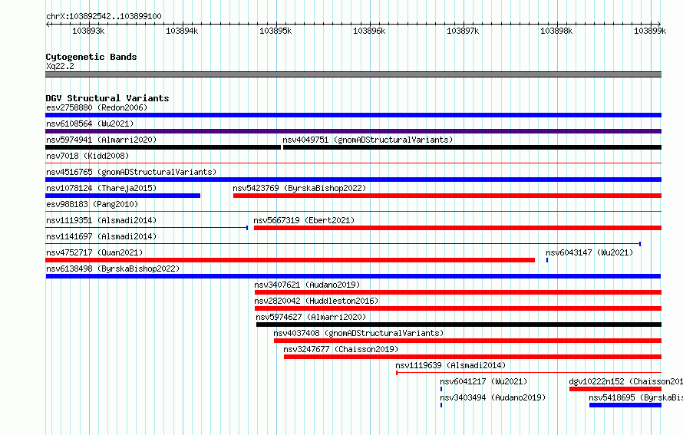This screenshot has height=435, width=683.
Task: Click the red bar under nsv4037408
Action: pyautogui.click(x=468, y=341)
